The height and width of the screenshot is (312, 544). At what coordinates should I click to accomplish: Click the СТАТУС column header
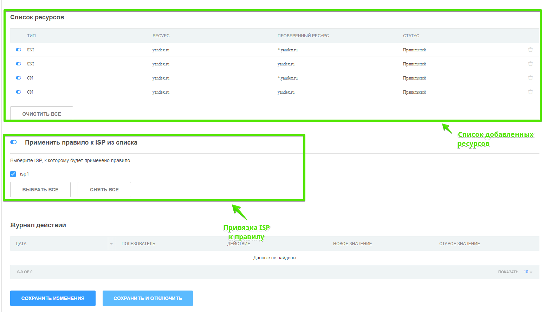[x=411, y=36]
